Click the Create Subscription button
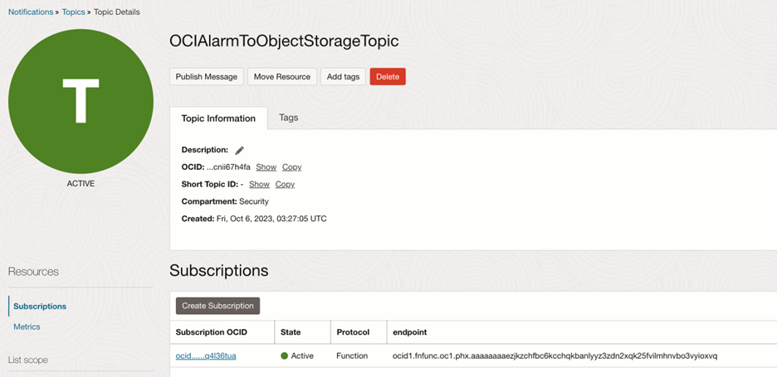 (217, 306)
